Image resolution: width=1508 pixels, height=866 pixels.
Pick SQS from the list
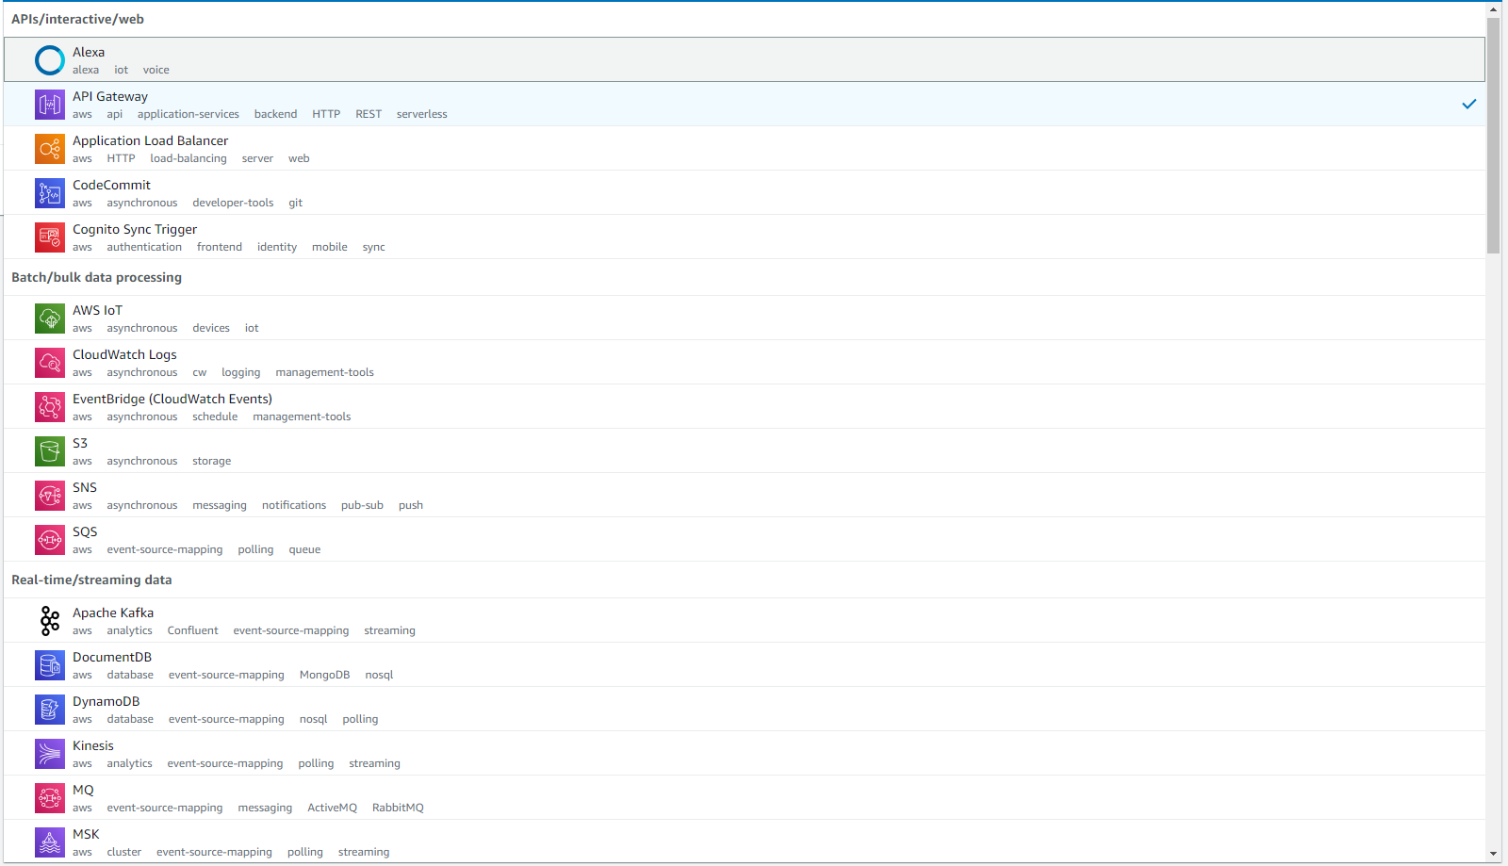(x=745, y=540)
